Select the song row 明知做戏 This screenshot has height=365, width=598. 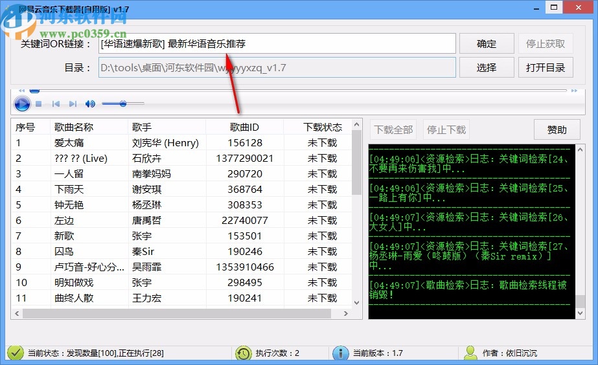click(181, 283)
